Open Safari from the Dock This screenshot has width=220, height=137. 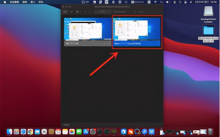point(23,132)
